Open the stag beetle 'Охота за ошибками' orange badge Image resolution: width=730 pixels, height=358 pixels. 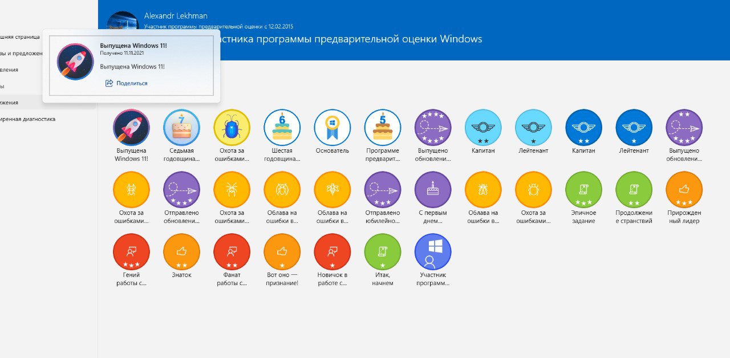pyautogui.click(x=131, y=190)
